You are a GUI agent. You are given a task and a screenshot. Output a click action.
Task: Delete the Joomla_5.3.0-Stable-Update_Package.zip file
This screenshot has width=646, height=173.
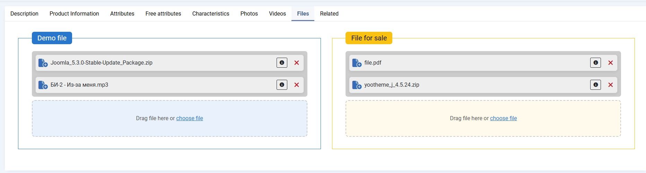click(x=297, y=63)
